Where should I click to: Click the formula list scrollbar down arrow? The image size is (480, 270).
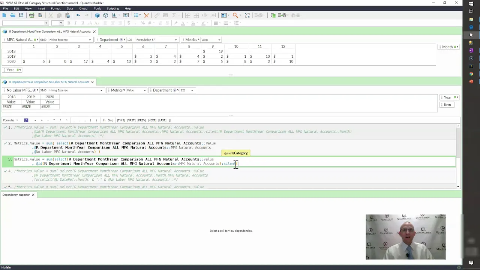(x=458, y=187)
